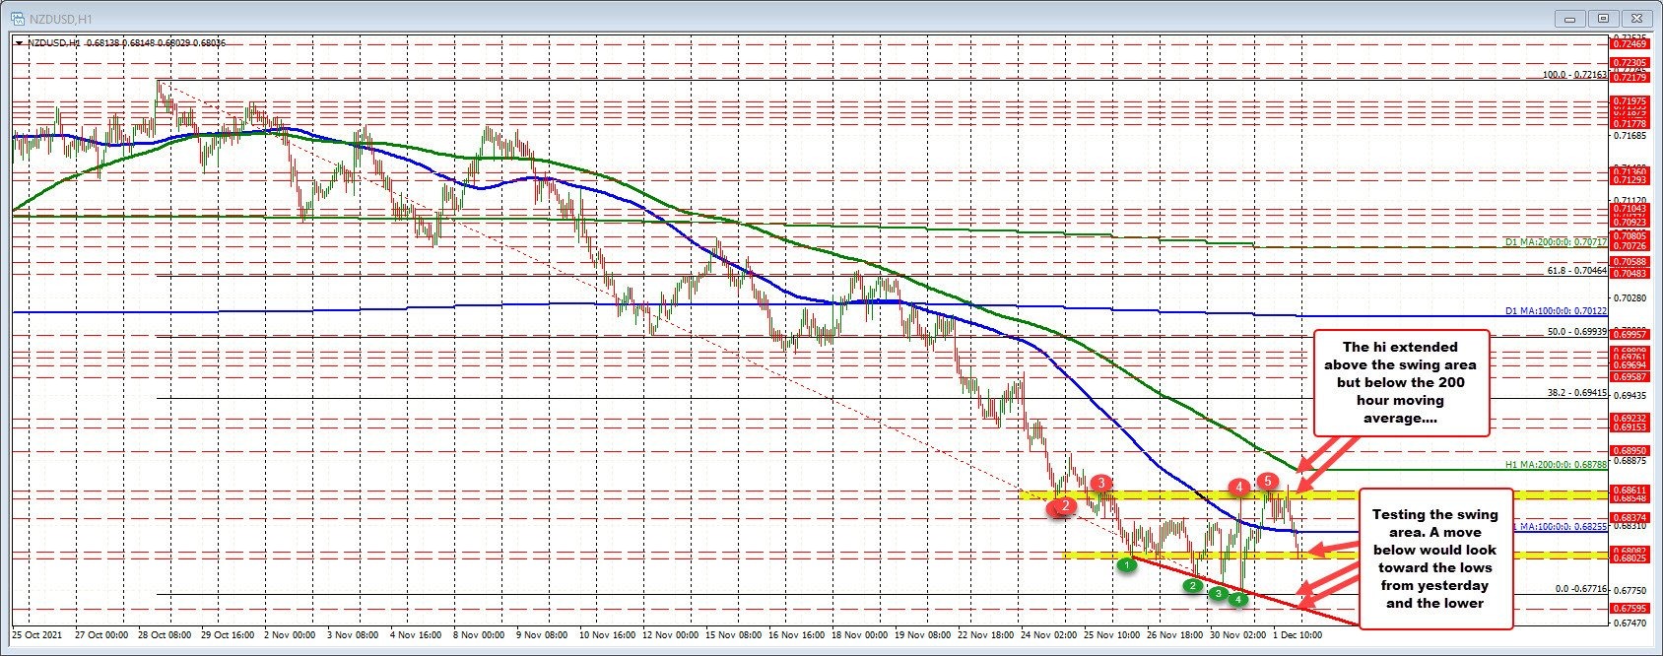Click the red price tag 0.68950
The image size is (1663, 656).
[1631, 450]
